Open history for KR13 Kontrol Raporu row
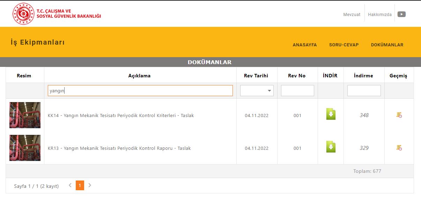This screenshot has height=200, width=421. coord(399,148)
